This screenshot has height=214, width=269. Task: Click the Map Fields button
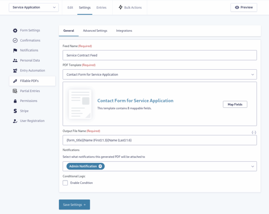[235, 104]
